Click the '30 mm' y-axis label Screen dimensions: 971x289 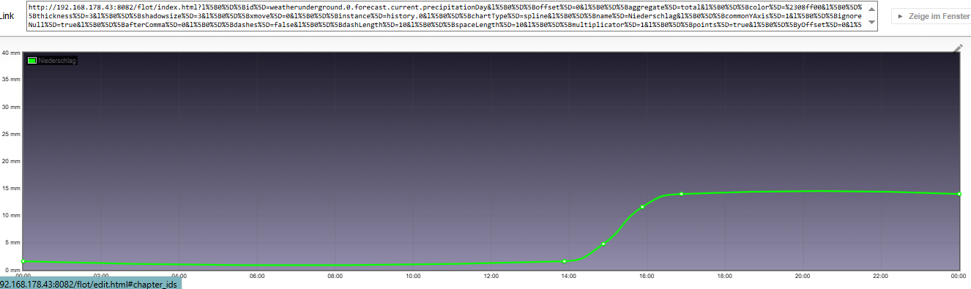tap(10, 107)
